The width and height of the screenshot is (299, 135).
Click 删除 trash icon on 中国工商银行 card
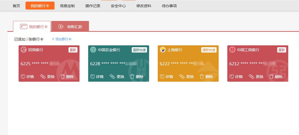coord(271,77)
